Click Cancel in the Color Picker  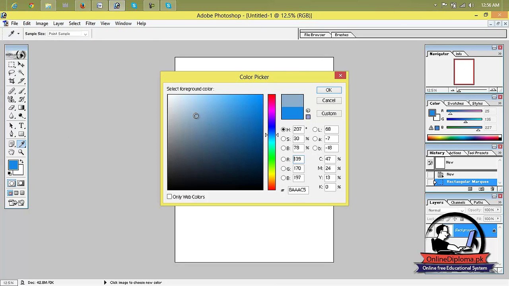point(329,100)
